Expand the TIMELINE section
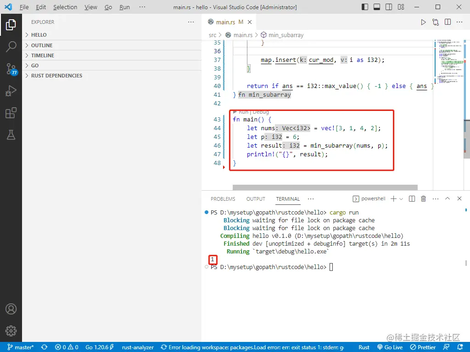This screenshot has height=352, width=470. tap(112, 55)
